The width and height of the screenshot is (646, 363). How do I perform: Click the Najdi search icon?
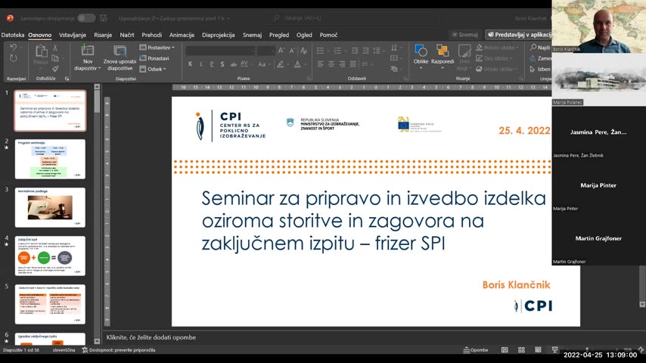click(540, 48)
